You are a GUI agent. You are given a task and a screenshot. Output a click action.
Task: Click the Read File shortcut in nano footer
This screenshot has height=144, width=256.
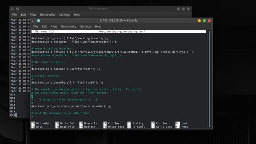pyautogui.click(x=65, y=127)
